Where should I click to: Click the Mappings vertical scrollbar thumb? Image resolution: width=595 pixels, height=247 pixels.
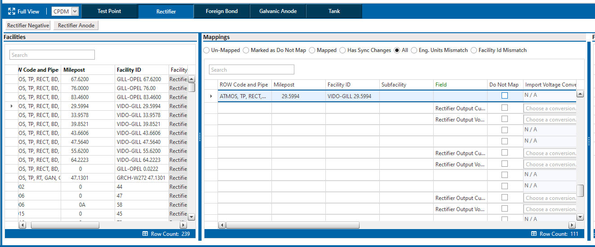pos(580,191)
